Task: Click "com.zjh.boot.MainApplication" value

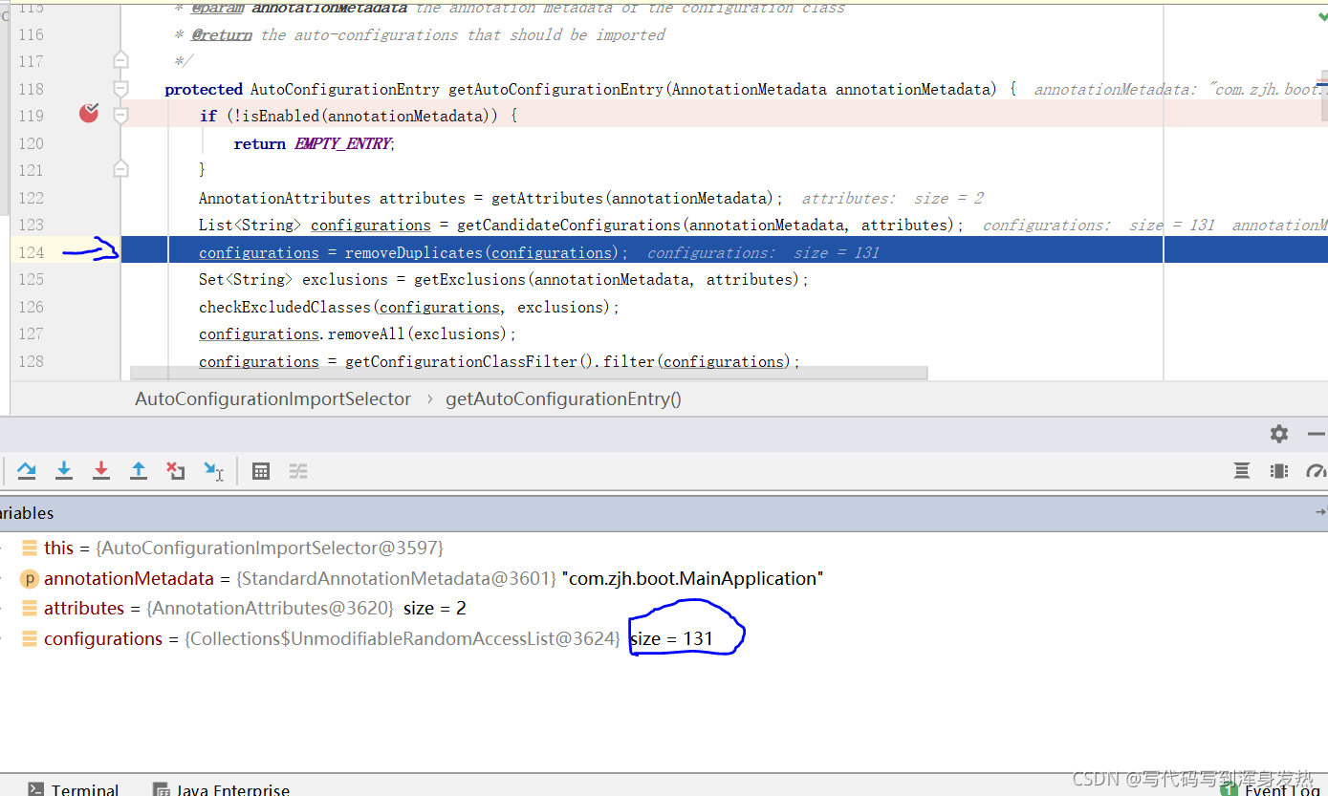Action: [x=693, y=578]
